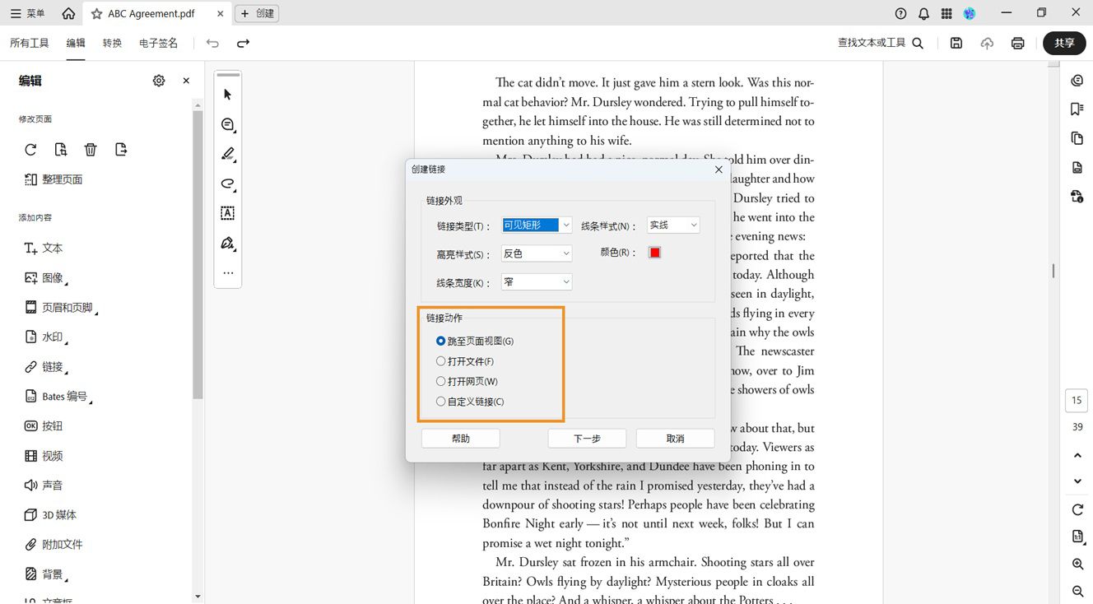
Task: Select the highlight pen tool
Action: coord(226,154)
